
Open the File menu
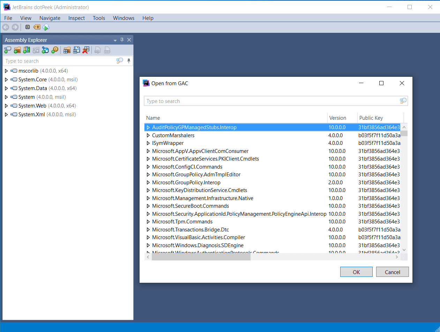coord(8,18)
